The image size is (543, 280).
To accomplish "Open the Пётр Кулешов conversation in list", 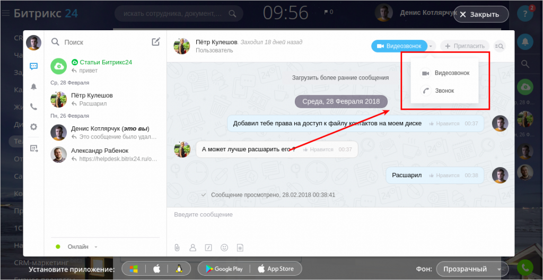I will click(x=106, y=100).
